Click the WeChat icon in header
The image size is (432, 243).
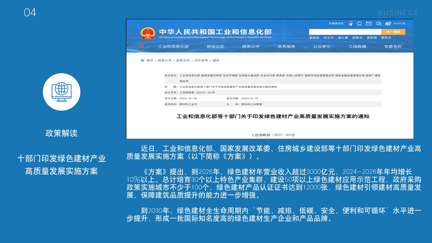(x=379, y=24)
